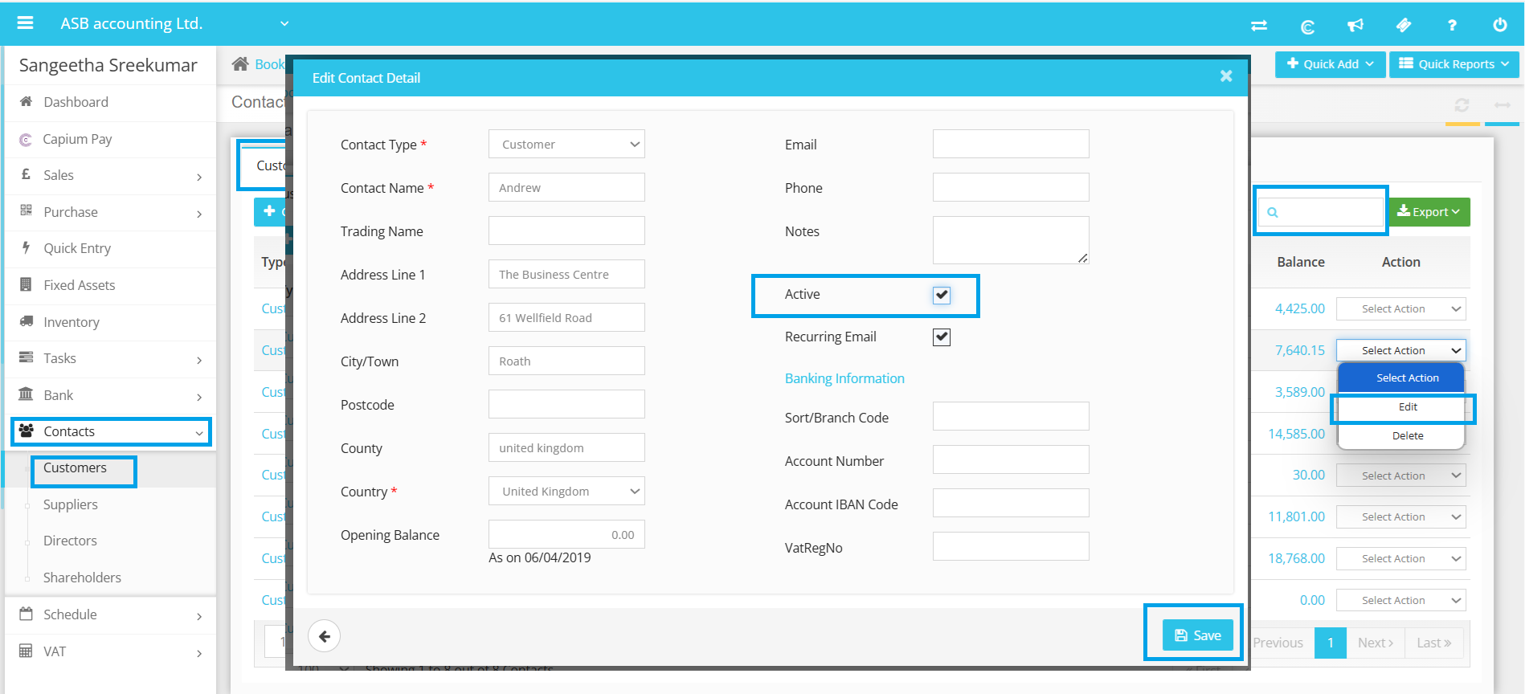
Task: Click the Banking Information link
Action: pyautogui.click(x=844, y=378)
